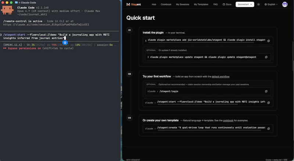
Task: Click the blue shift-arrow badge in terminal
Action: 65,42
